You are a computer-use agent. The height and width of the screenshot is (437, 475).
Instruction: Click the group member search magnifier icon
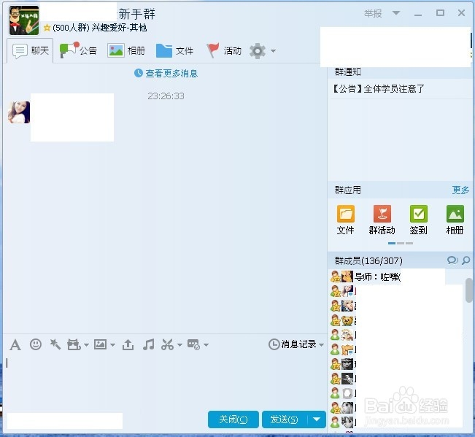coord(466,260)
